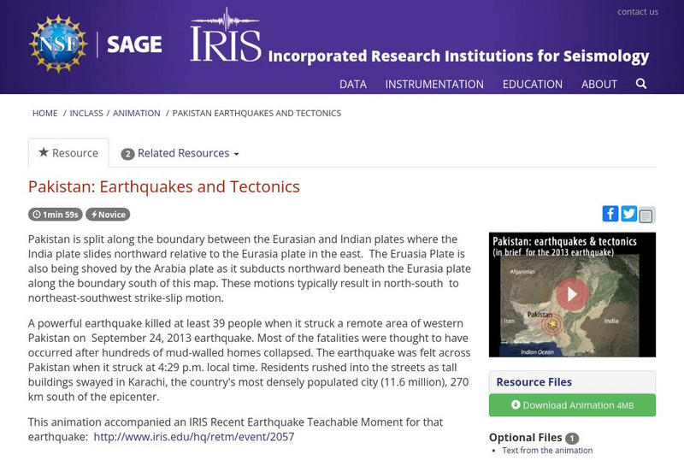
Task: Switch to the Resource tab
Action: click(x=68, y=153)
